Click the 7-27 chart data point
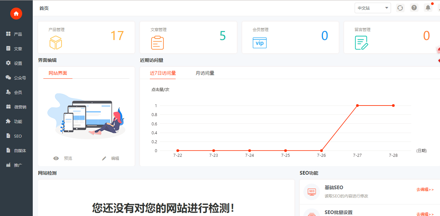This screenshot has height=216, width=440. coord(357,106)
